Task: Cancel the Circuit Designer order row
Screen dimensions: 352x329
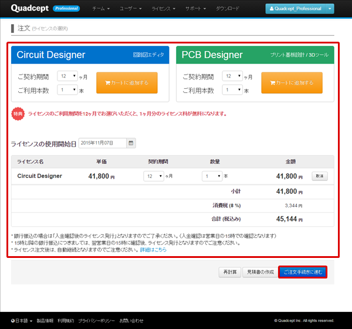Action: [x=320, y=176]
